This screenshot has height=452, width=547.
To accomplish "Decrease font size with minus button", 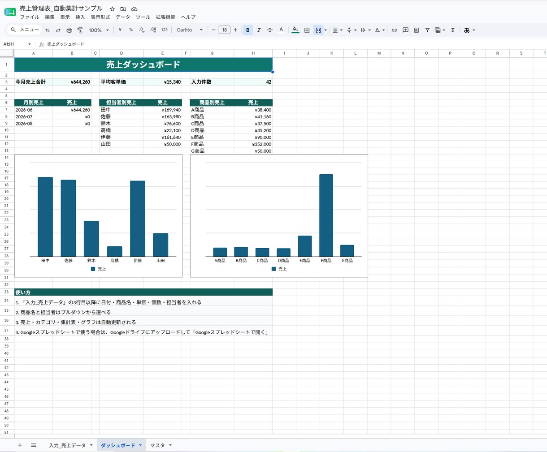I will (213, 30).
